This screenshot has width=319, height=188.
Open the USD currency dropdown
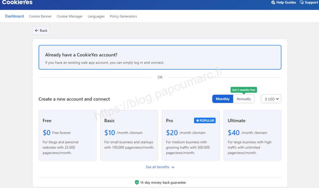click(x=271, y=99)
